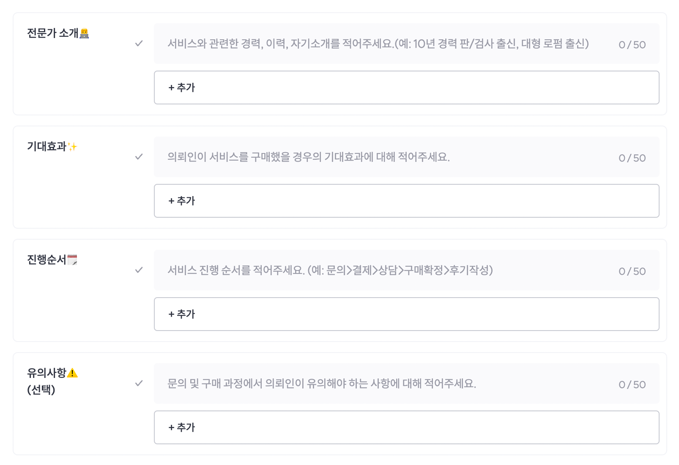The width and height of the screenshot is (679, 465).
Task: Click the person emoji next to 전문가 소개
Action: [84, 33]
